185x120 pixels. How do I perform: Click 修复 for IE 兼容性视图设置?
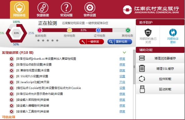click(122, 70)
